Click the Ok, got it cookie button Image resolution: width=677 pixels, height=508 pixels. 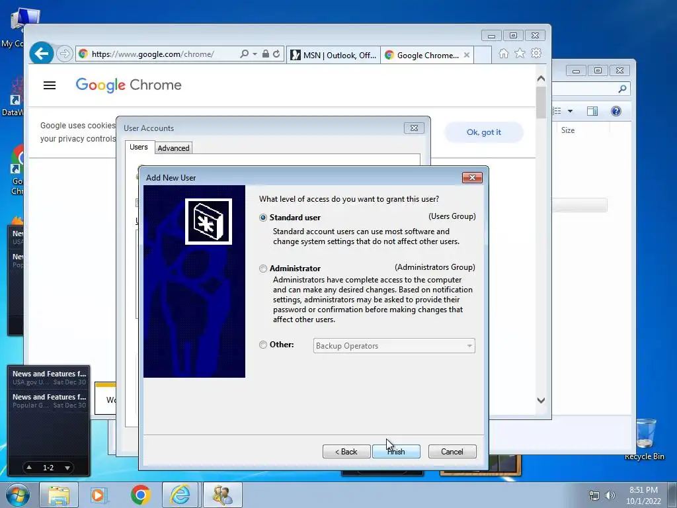point(483,132)
